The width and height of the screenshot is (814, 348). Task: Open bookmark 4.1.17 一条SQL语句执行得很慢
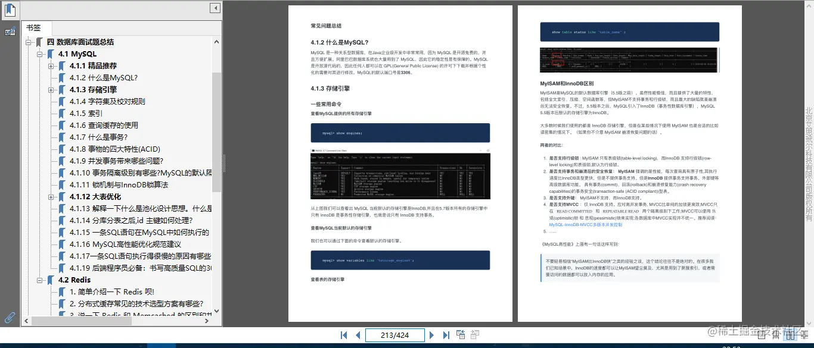(x=140, y=256)
